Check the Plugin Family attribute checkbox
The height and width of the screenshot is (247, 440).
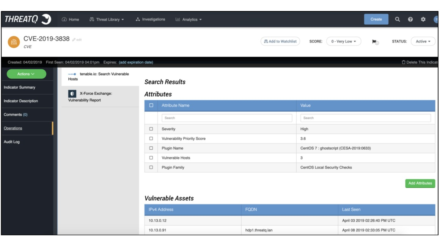[151, 167]
